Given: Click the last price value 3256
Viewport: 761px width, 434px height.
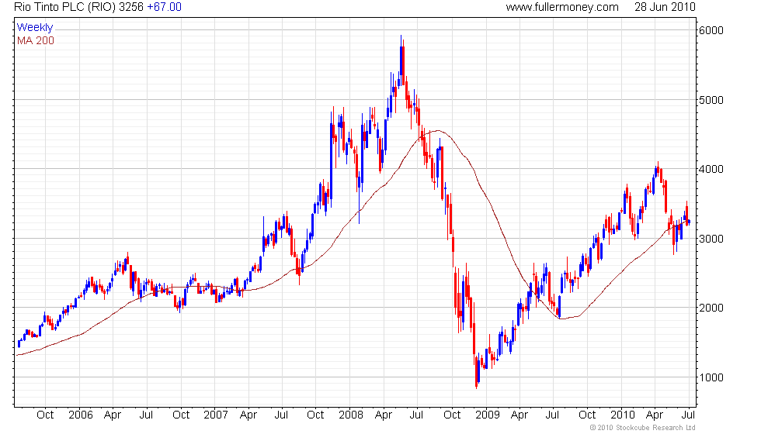Looking at the screenshot, I should 131,7.
